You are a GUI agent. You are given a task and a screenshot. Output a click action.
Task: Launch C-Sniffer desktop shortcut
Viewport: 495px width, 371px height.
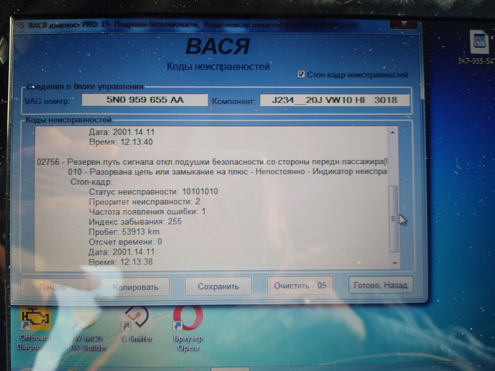[x=136, y=325]
